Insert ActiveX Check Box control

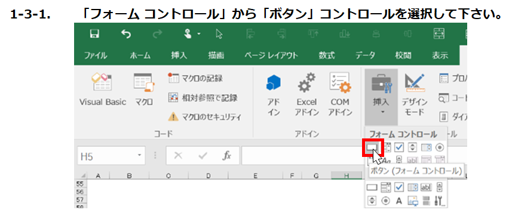(399, 187)
